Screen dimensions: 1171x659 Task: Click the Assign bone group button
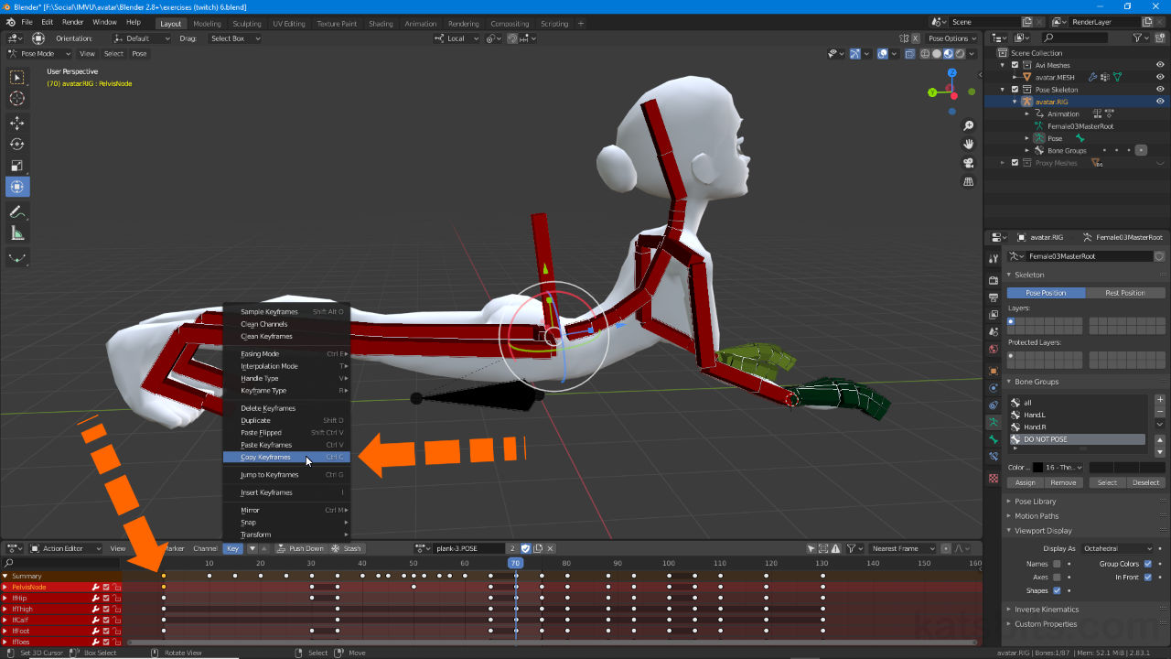pyautogui.click(x=1026, y=482)
